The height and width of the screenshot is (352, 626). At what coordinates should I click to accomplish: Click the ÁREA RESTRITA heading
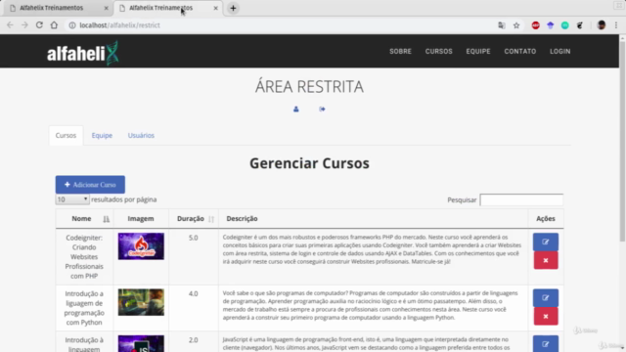pyautogui.click(x=309, y=87)
